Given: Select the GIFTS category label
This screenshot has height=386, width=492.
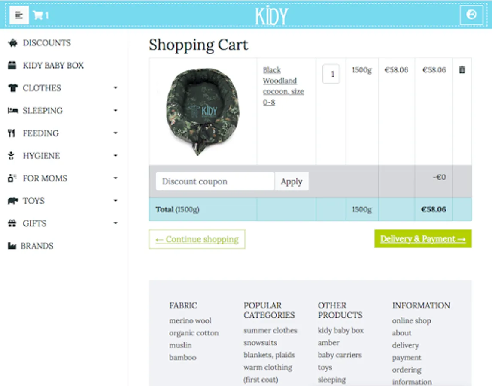Looking at the screenshot, I should [x=34, y=223].
